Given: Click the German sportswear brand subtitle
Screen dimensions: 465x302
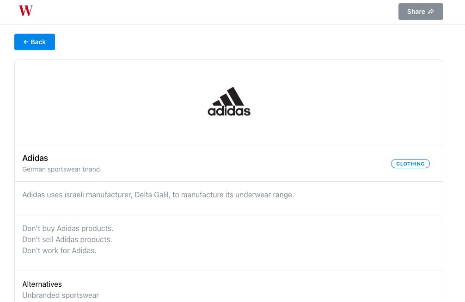Looking at the screenshot, I should coord(62,169).
